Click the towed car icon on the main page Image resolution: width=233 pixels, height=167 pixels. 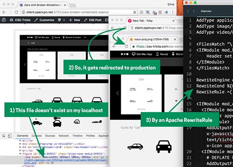pos(97,122)
